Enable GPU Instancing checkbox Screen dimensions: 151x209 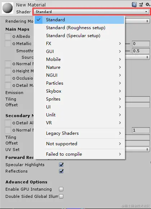(61, 189)
